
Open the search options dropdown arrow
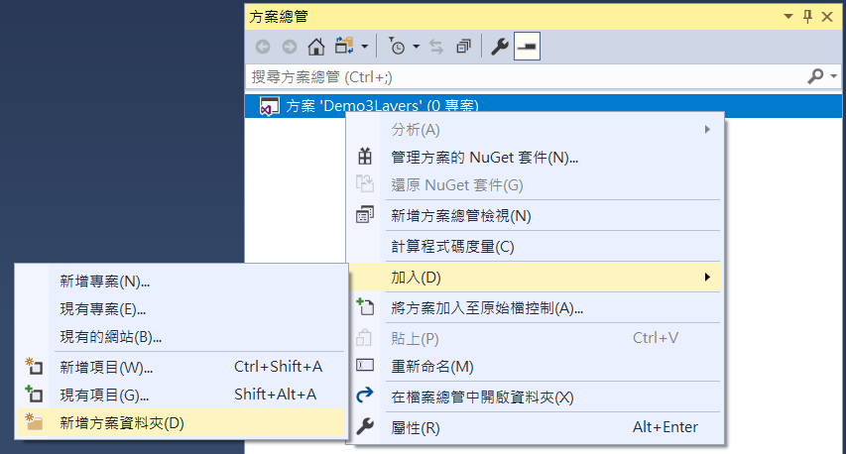(x=832, y=76)
